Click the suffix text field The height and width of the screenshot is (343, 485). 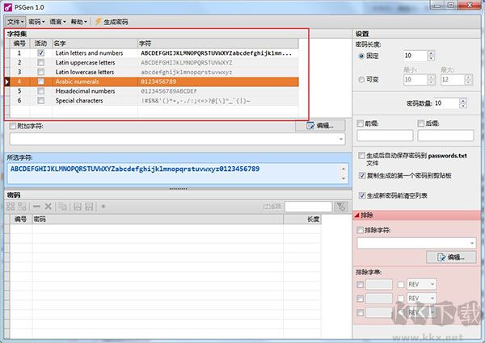(445, 136)
